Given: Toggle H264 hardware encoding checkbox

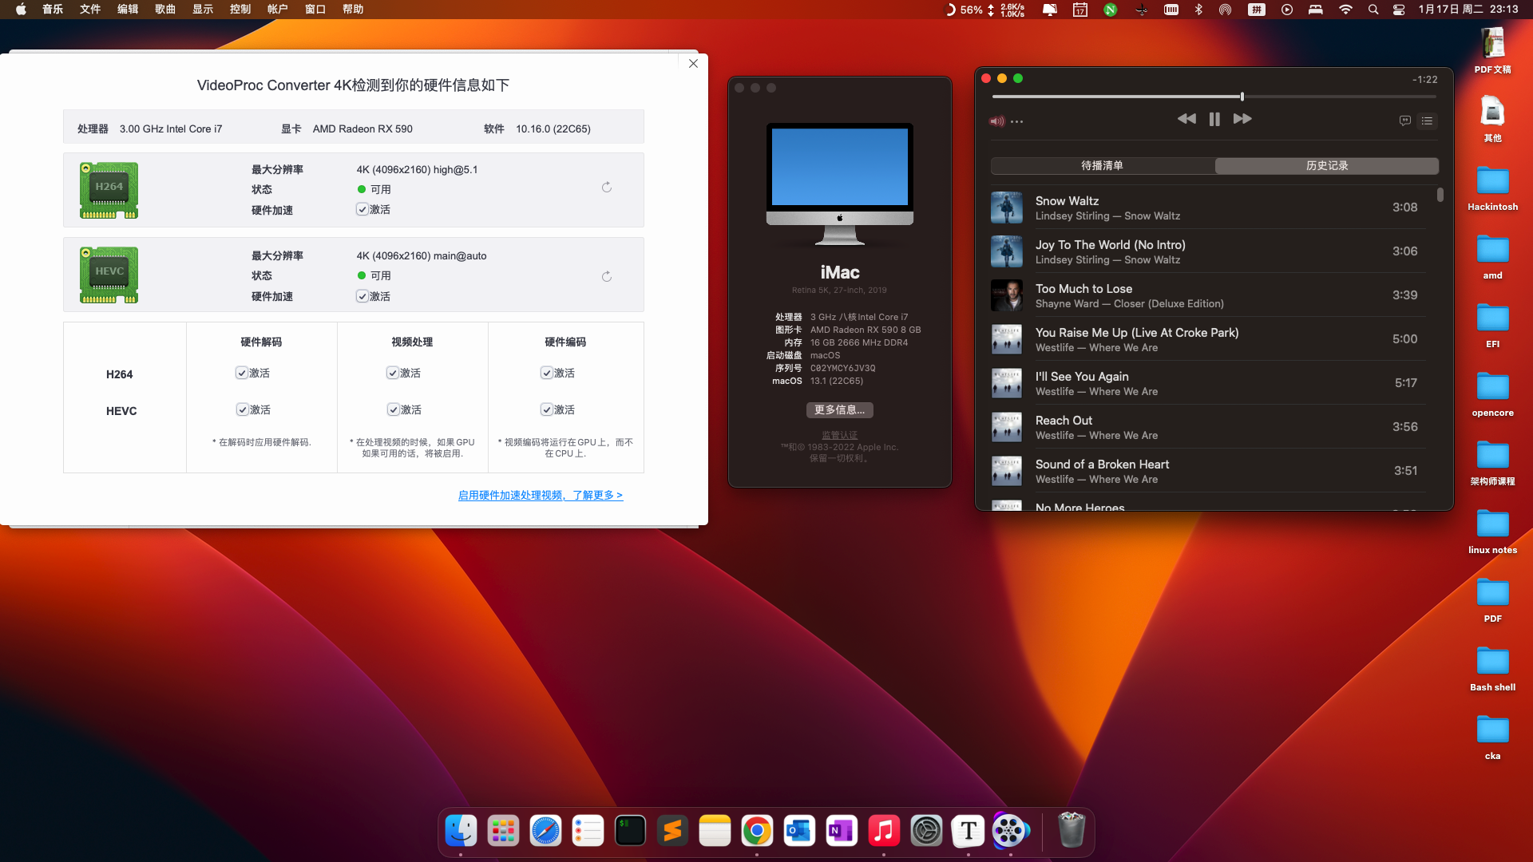Looking at the screenshot, I should [x=546, y=373].
